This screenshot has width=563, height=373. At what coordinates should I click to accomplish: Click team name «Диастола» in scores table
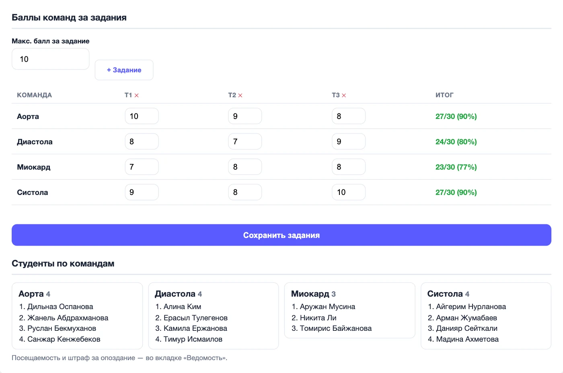pyautogui.click(x=35, y=142)
